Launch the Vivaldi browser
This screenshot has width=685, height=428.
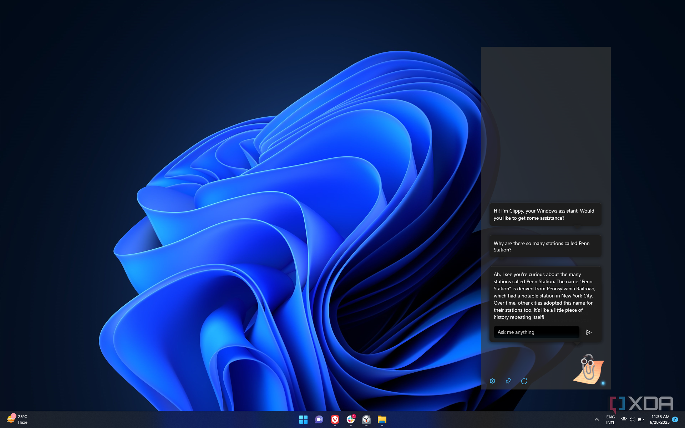pyautogui.click(x=335, y=420)
